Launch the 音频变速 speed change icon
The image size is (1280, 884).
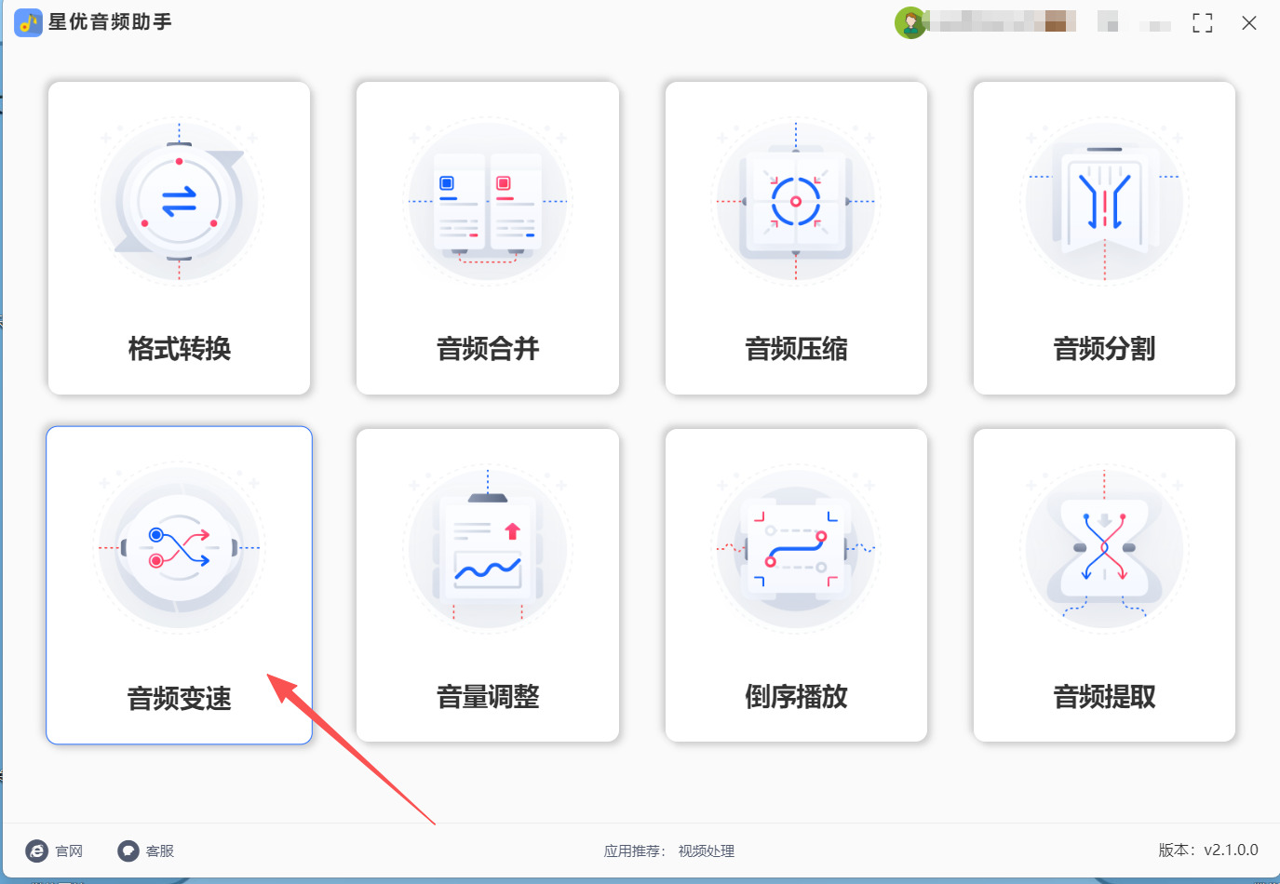click(179, 549)
